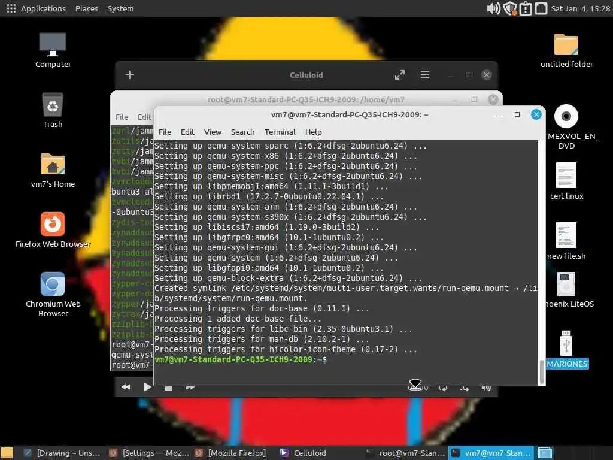Click the security shield tray icon
Image resolution: width=613 pixels, height=460 pixels.
pos(509,8)
